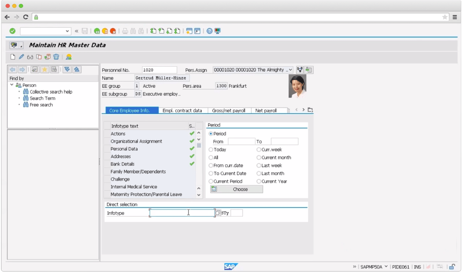
Task: Collapse command field with double chevron
Action: click(76, 31)
